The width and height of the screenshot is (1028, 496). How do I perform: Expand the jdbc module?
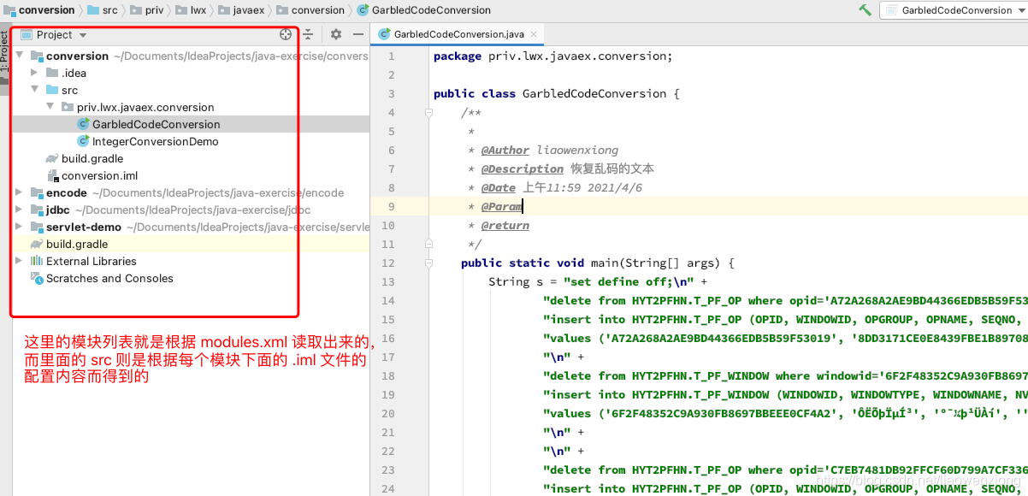pyautogui.click(x=20, y=210)
